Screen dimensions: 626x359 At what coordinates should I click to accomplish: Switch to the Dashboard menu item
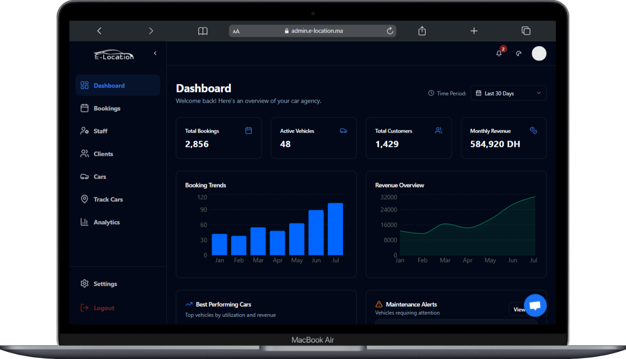point(109,85)
